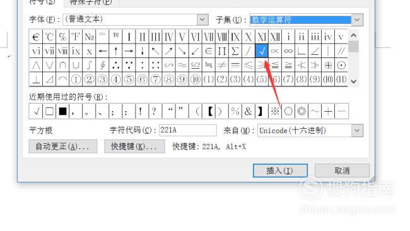The image size is (410, 231).
Task: Select the product ∏ symbol
Action: pos(222,51)
